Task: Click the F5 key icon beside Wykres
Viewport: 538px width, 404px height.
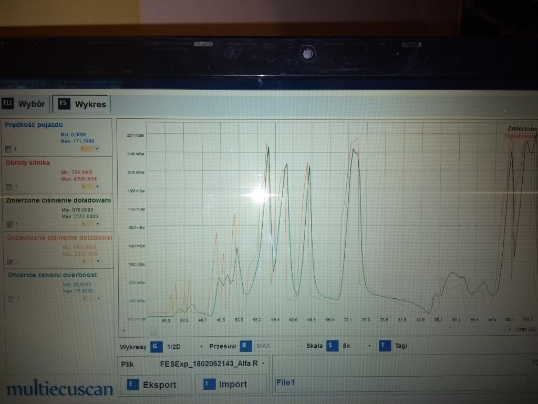Action: coord(64,104)
